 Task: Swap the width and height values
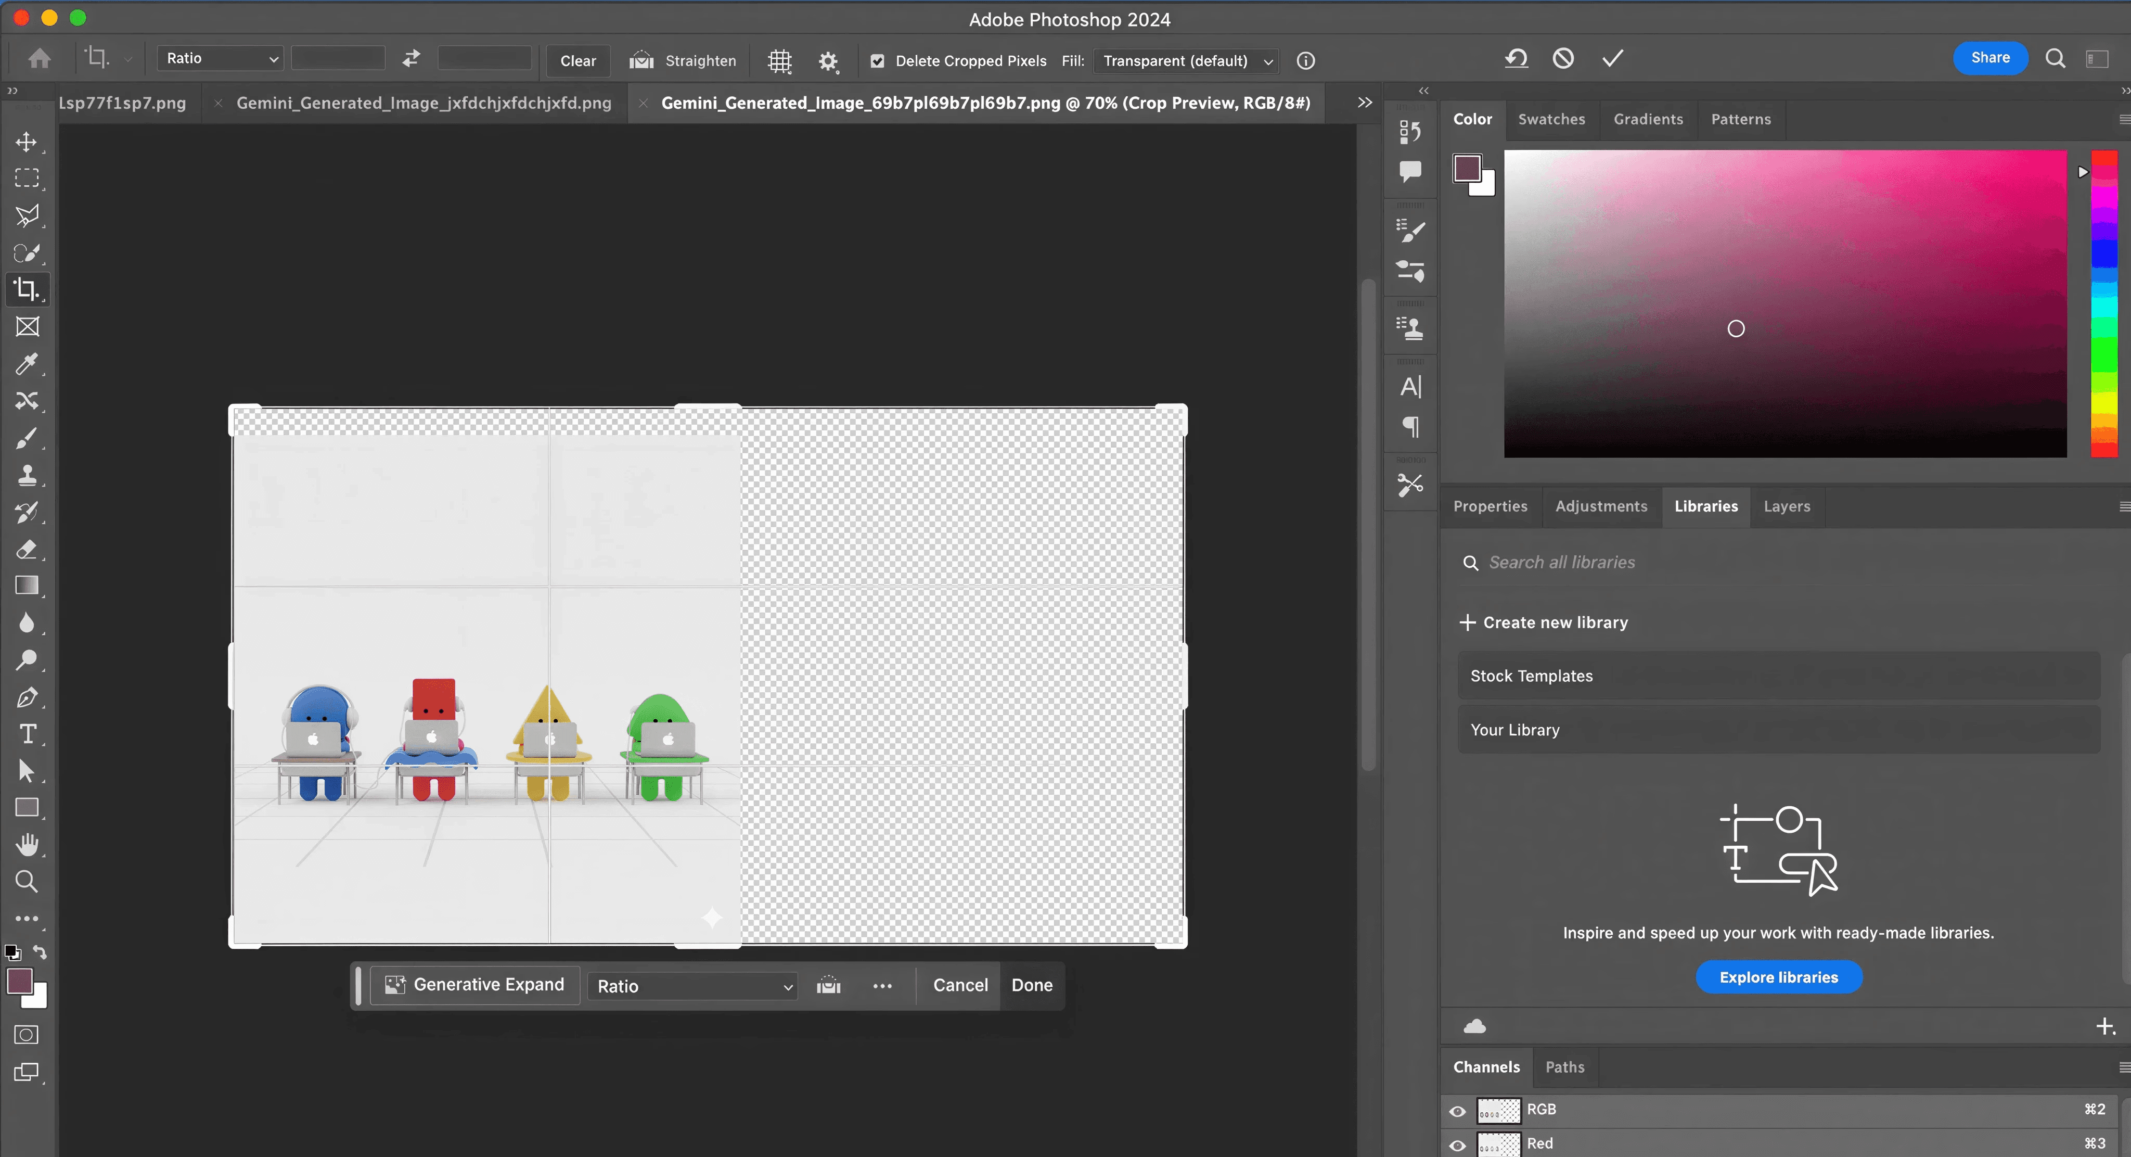tap(411, 58)
